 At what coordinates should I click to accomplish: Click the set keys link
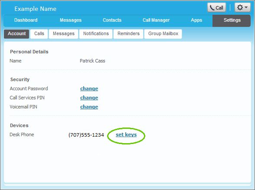(126, 134)
